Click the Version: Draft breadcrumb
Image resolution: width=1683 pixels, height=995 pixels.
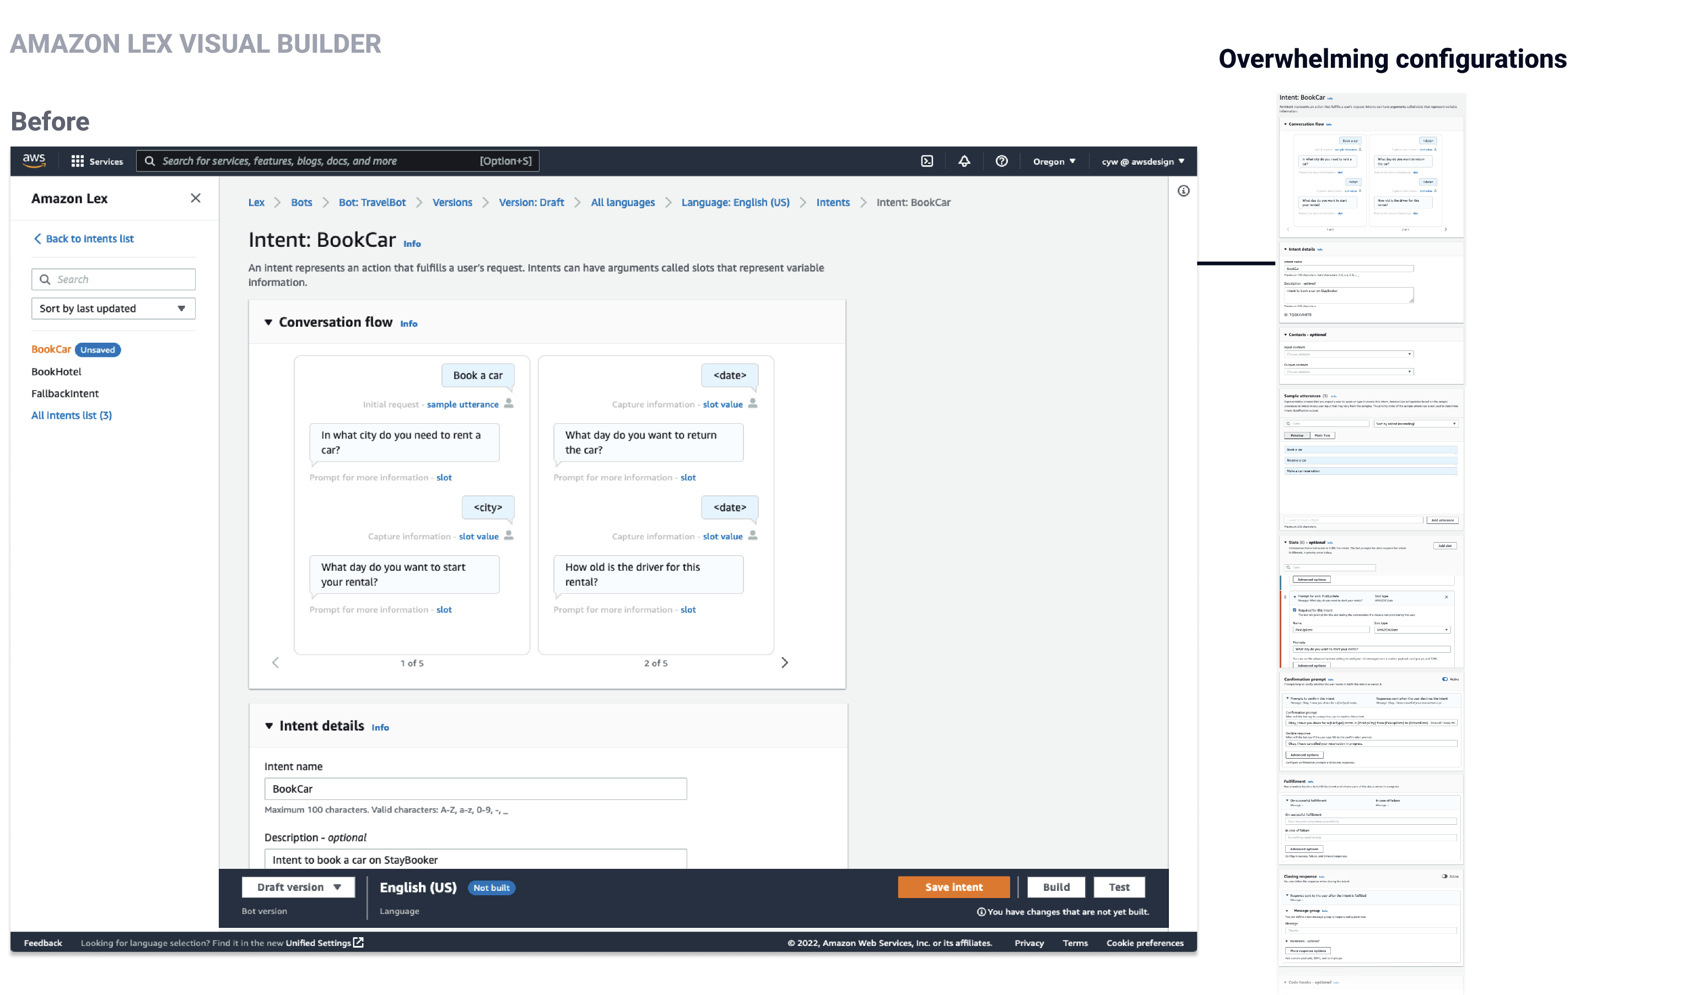pos(532,203)
